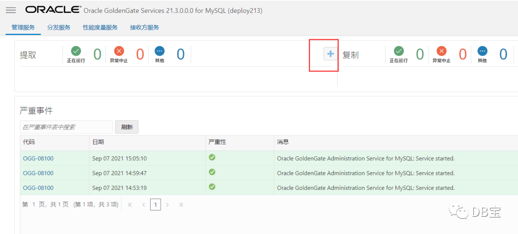Image resolution: width=518 pixels, height=234 pixels.
Task: Open OGG-08100 link dated 14:59:47
Action: click(38, 173)
